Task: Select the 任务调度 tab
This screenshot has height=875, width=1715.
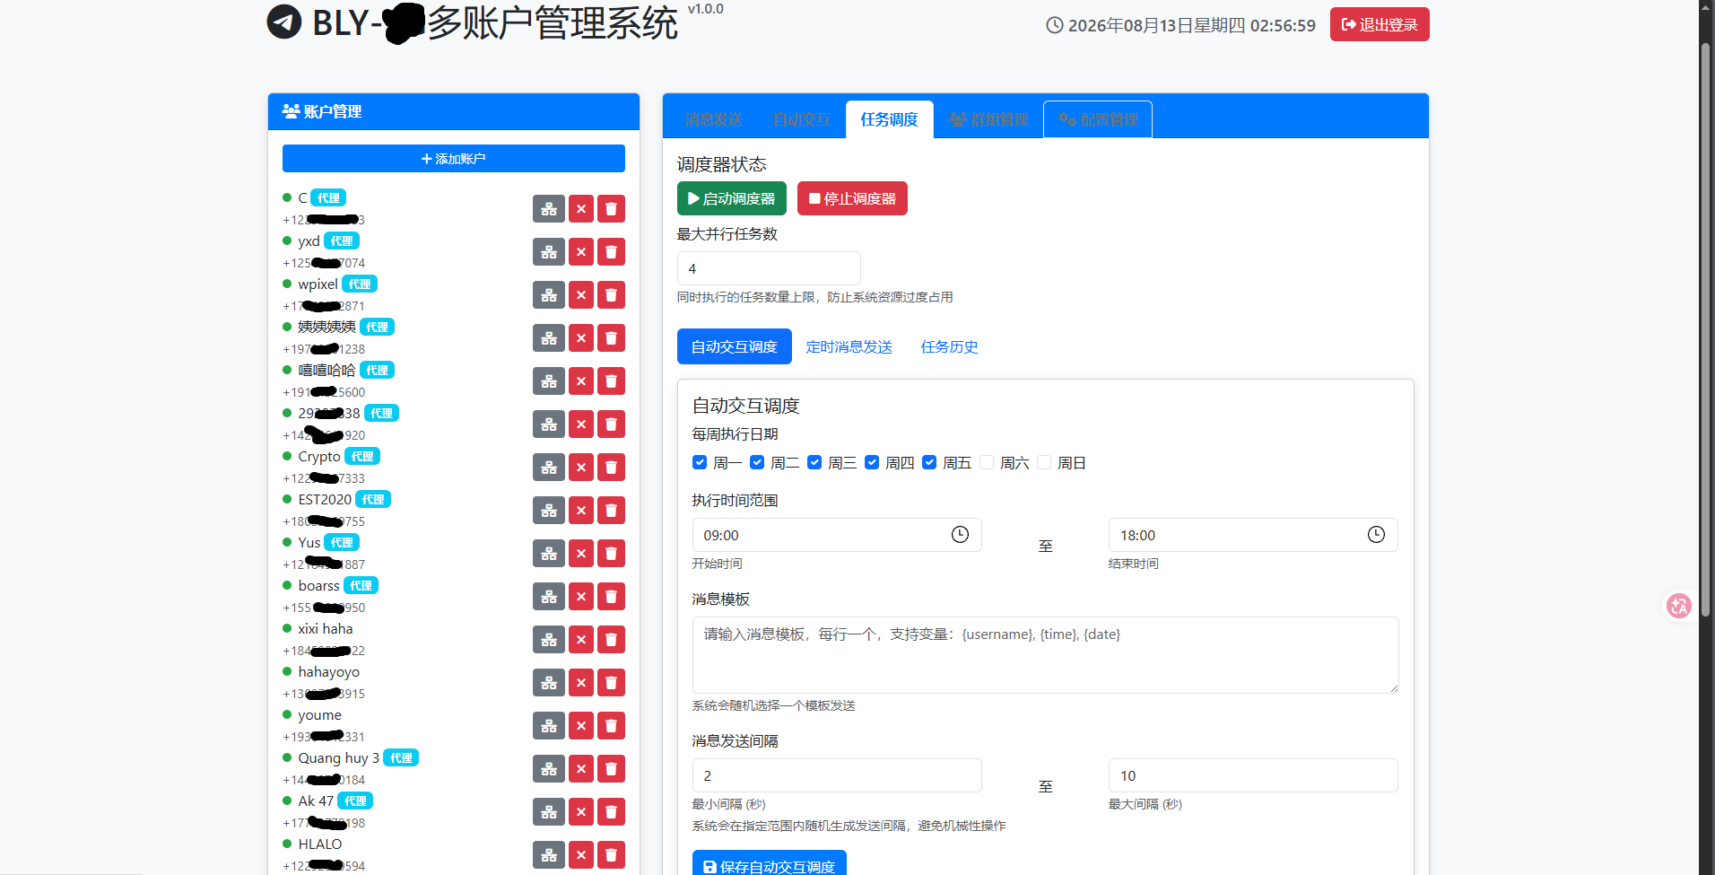Action: [x=889, y=119]
